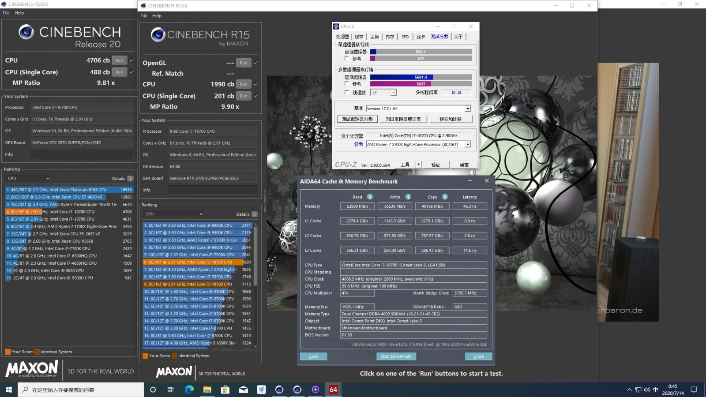Toggle OpenGL checkbox in Cinebench R15

256,63
